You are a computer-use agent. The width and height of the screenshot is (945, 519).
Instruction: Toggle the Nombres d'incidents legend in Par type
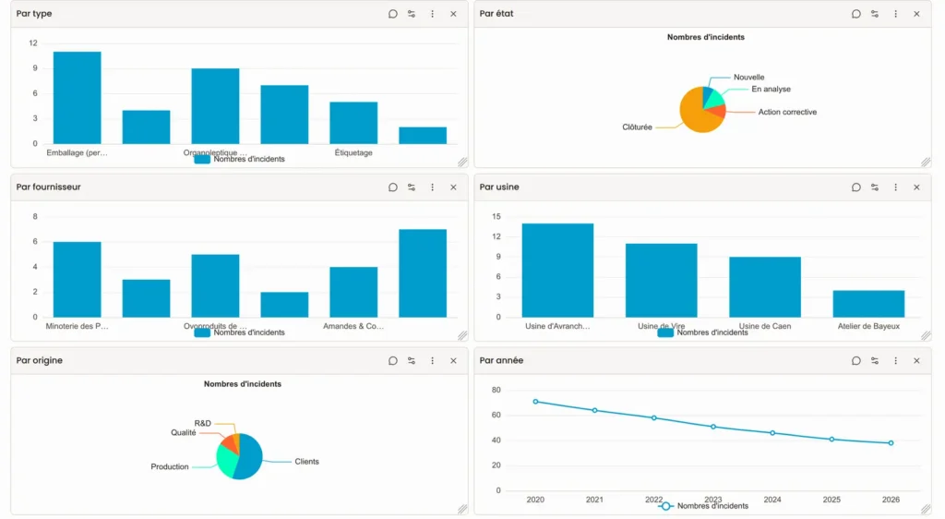239,159
